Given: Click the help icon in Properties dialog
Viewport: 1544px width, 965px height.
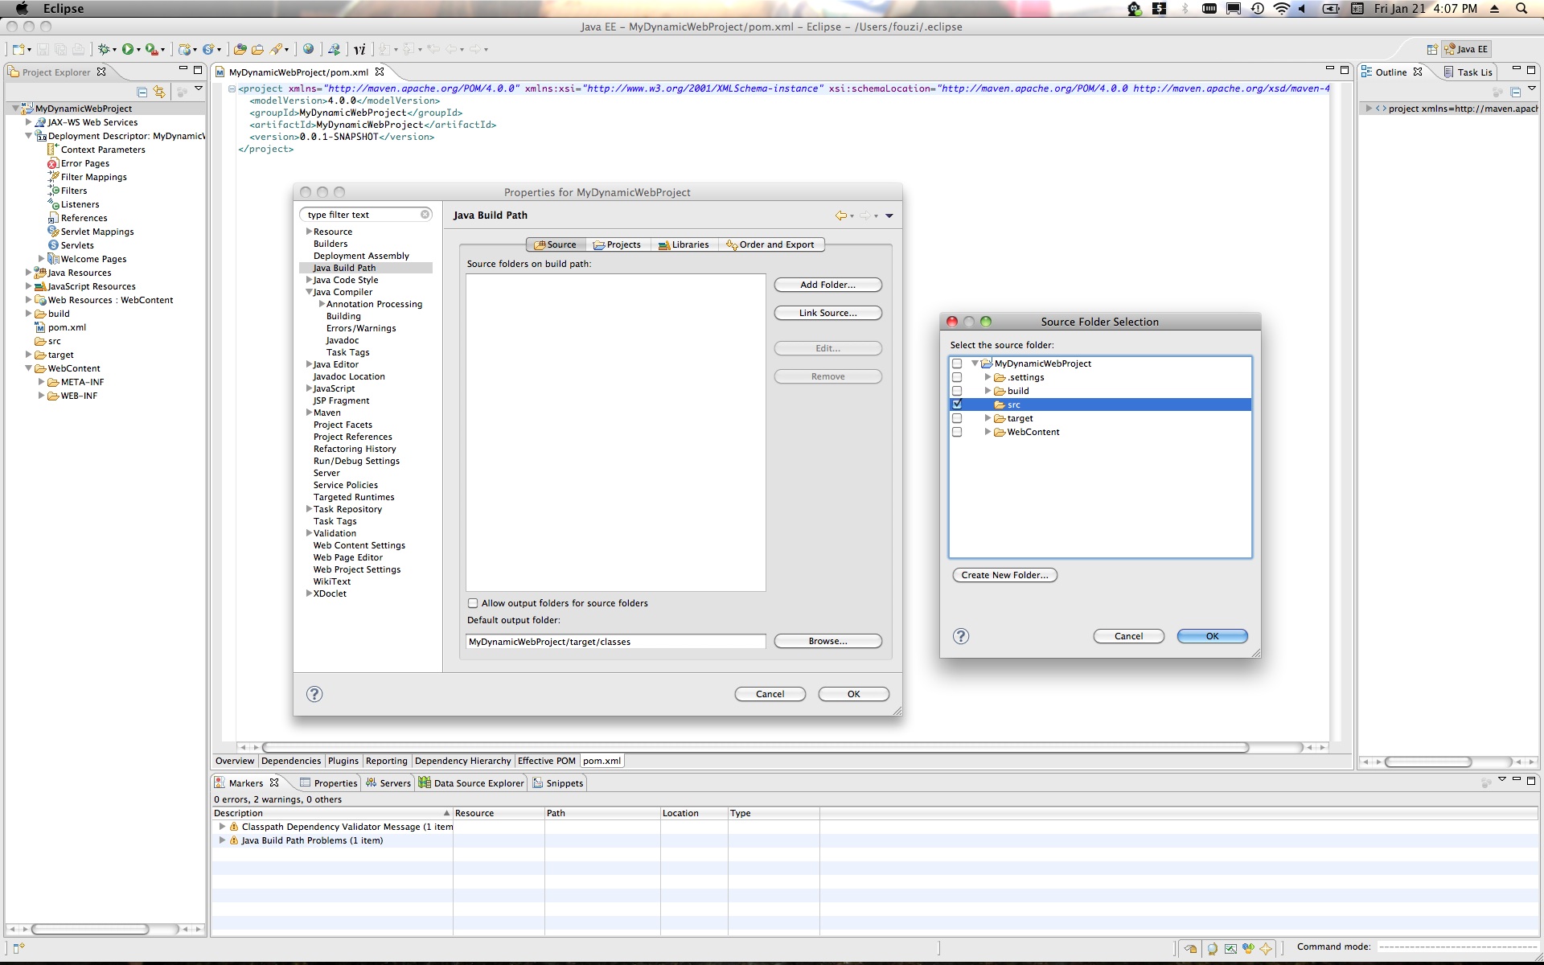Looking at the screenshot, I should (314, 694).
